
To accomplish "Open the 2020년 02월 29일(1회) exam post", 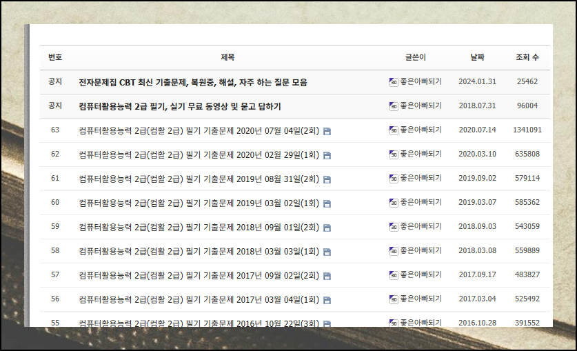I will pos(199,155).
